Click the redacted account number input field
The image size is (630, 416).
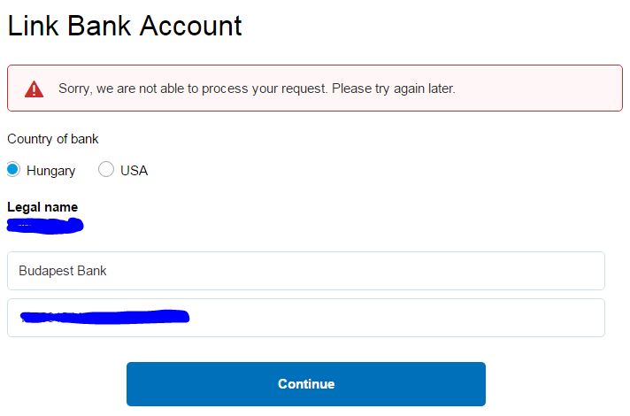point(306,318)
